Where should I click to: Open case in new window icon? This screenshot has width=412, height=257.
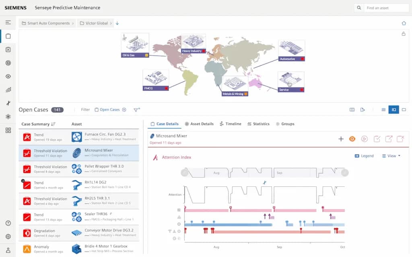pyautogui.click(x=389, y=139)
